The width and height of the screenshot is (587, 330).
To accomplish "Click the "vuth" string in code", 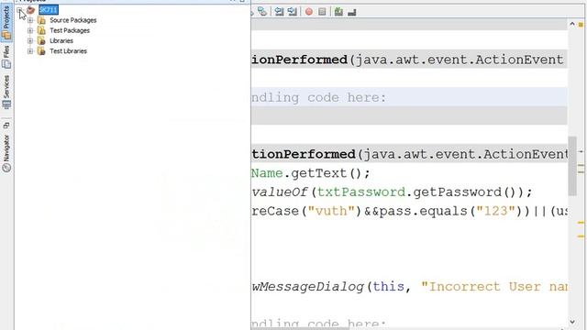I will [x=331, y=212].
